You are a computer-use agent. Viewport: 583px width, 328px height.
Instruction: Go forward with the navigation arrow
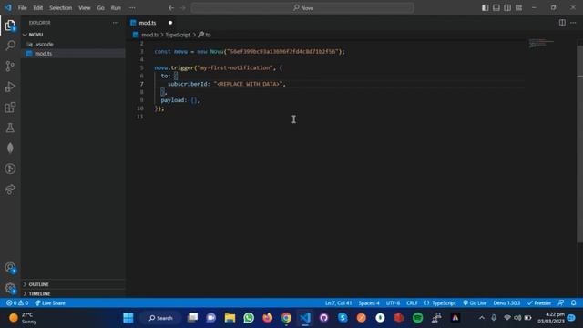tap(182, 8)
